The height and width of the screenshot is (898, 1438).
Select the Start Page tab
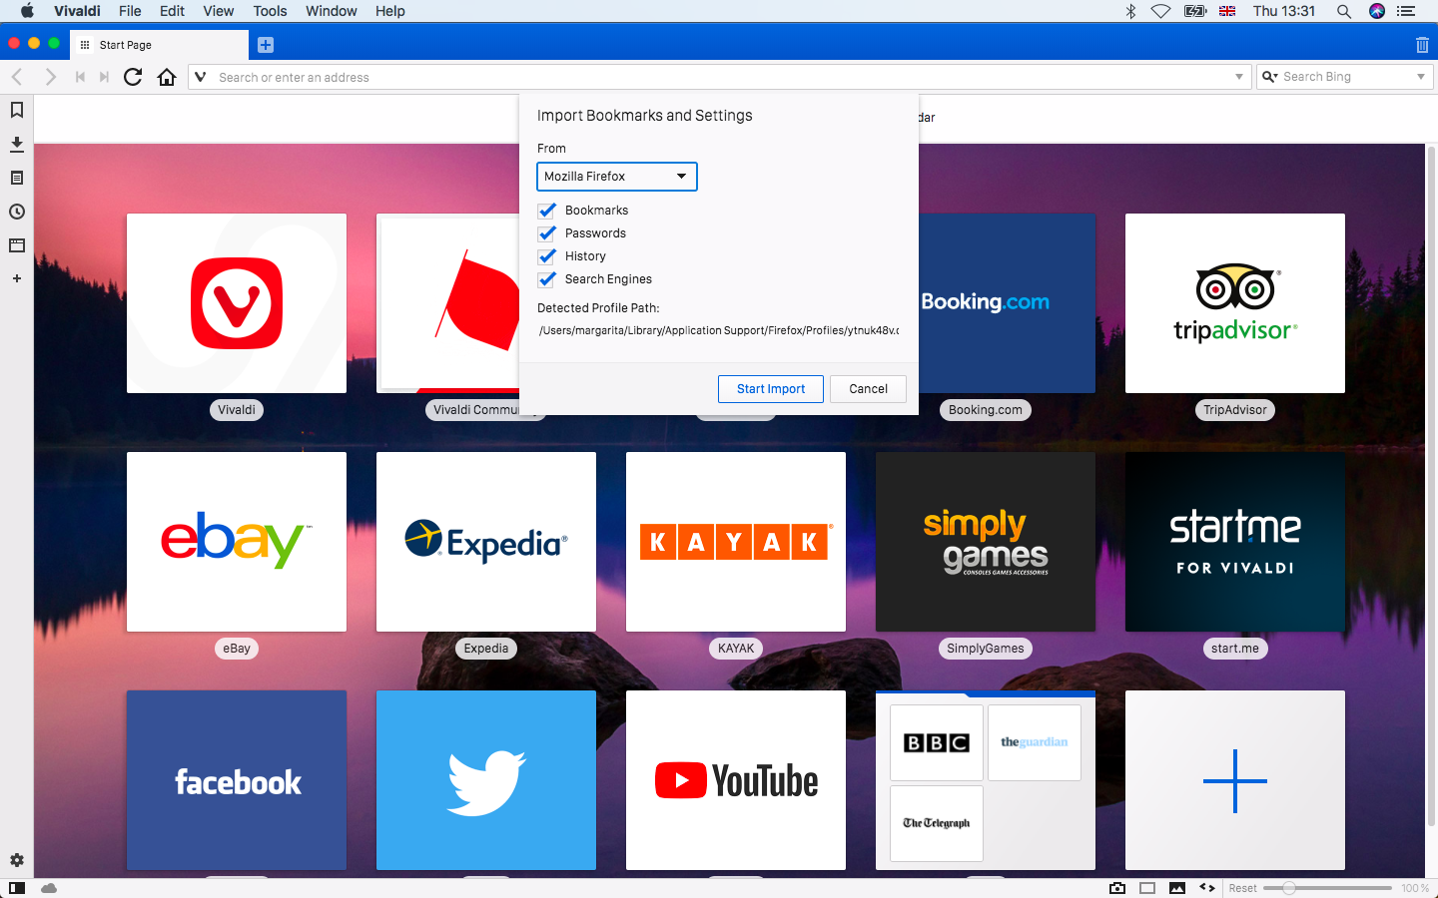pyautogui.click(x=160, y=45)
